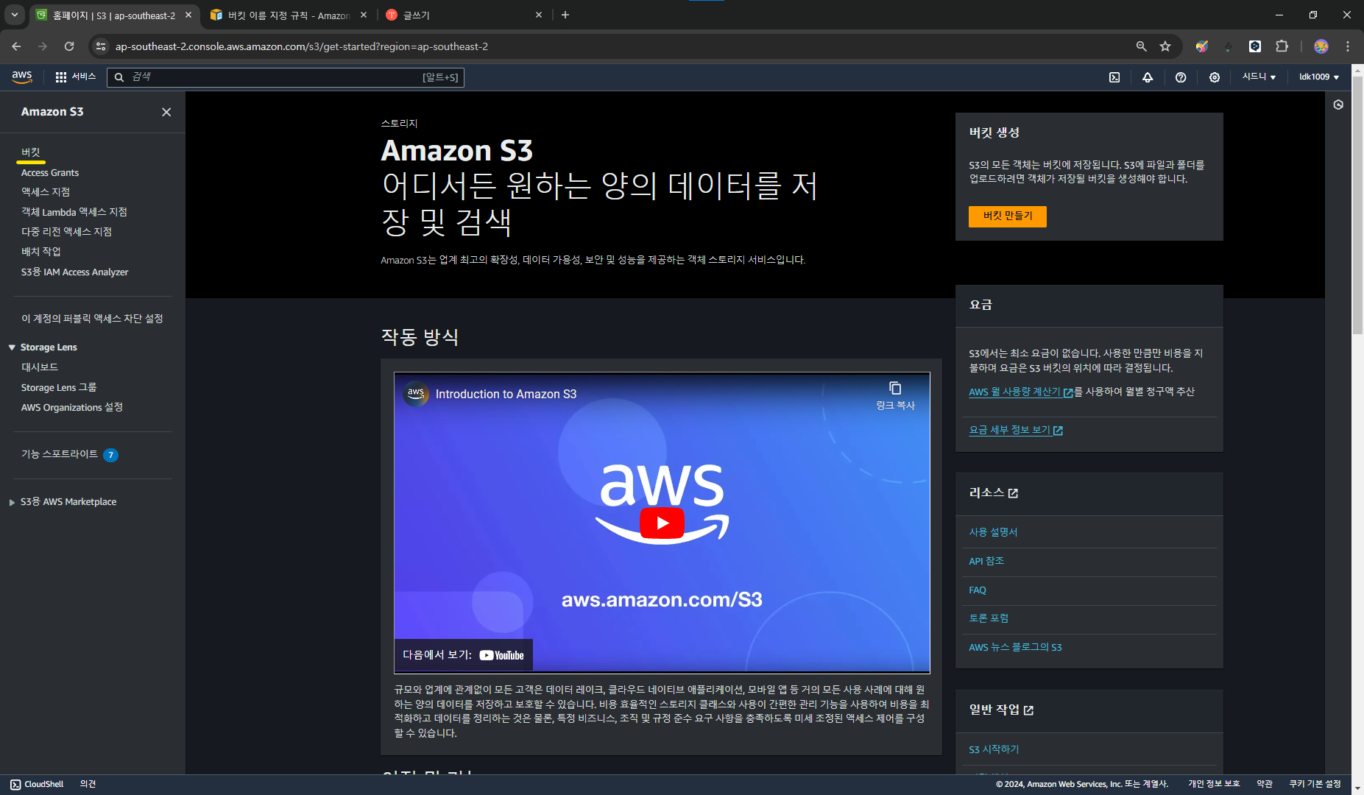Screen dimensions: 1364x795
Task: Open YouTube via 다음에서 보기 button
Action: click(x=463, y=655)
